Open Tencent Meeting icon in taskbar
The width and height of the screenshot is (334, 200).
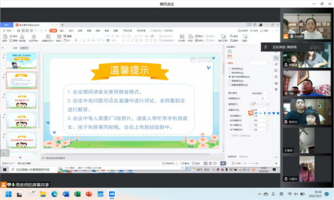[112, 194]
